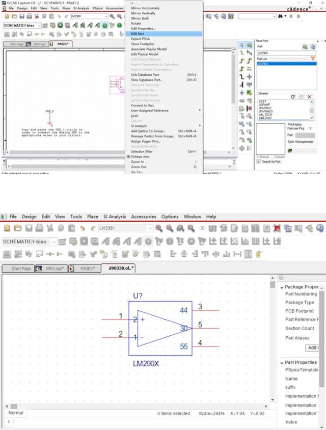The height and width of the screenshot is (430, 326).
Task: Open SCHEMATIC1-bias dropdown in lower window
Action: [54, 241]
